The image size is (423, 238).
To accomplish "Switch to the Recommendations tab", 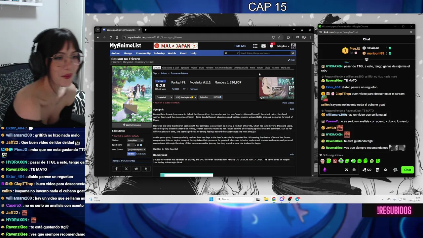I will (224, 68).
